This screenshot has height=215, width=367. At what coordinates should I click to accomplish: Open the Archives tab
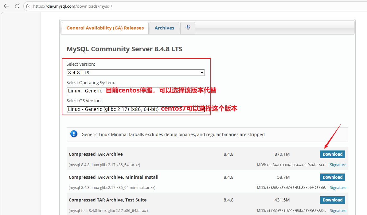click(x=164, y=28)
